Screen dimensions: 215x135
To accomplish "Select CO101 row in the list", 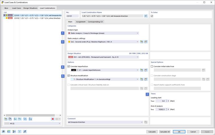I will [33, 16].
